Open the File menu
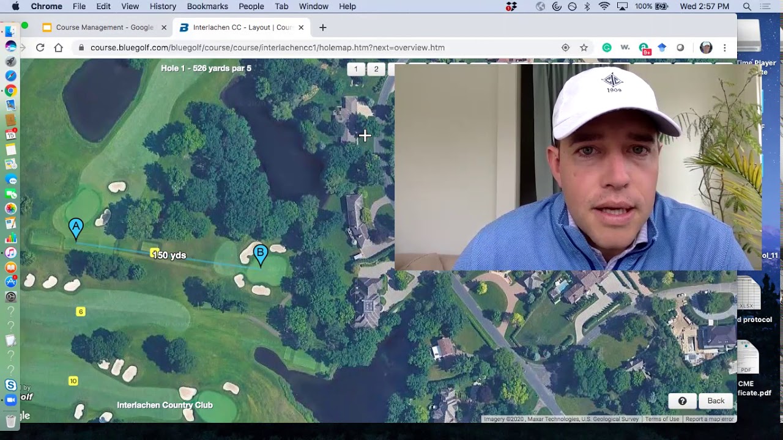 coord(79,6)
